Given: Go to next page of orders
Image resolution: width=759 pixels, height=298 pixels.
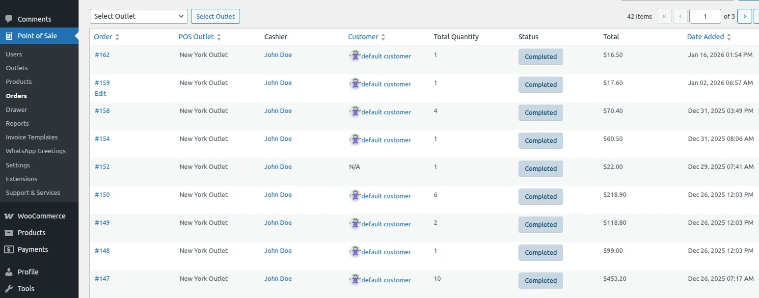Looking at the screenshot, I should pyautogui.click(x=744, y=16).
